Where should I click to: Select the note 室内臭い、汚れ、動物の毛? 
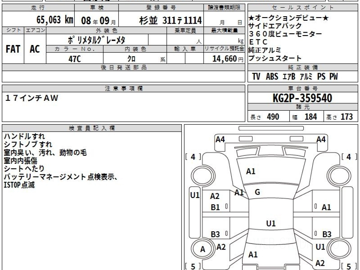point(45,153)
